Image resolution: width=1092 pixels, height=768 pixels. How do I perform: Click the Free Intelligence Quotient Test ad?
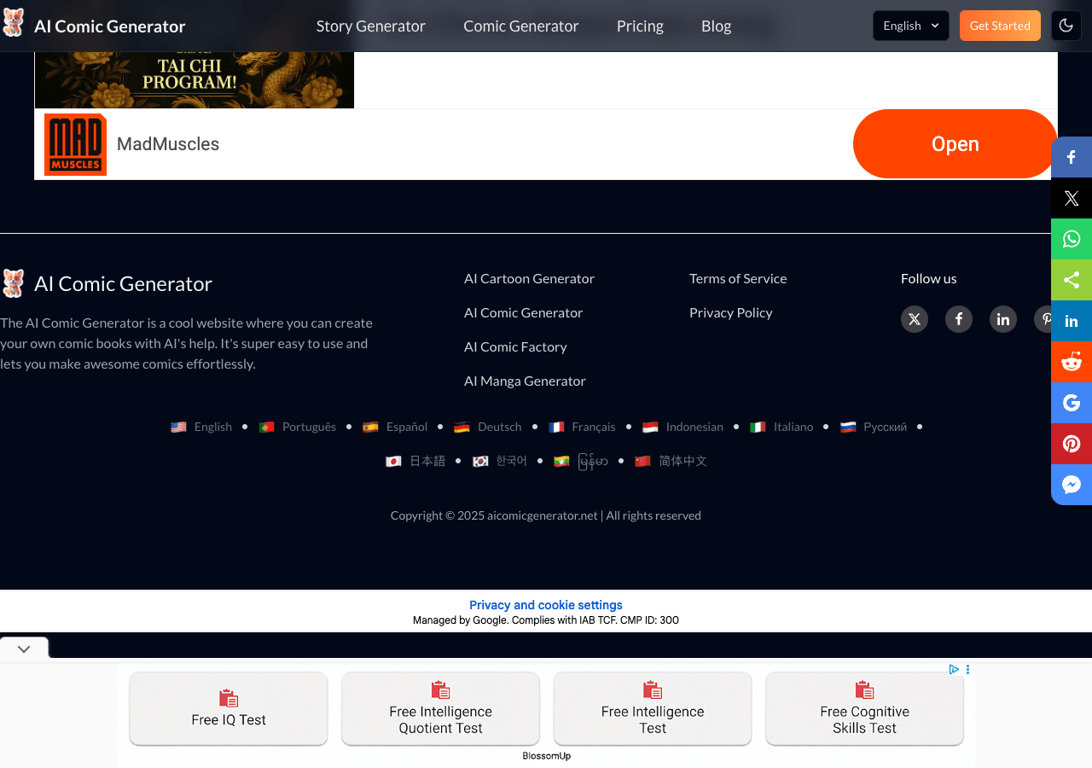(441, 709)
